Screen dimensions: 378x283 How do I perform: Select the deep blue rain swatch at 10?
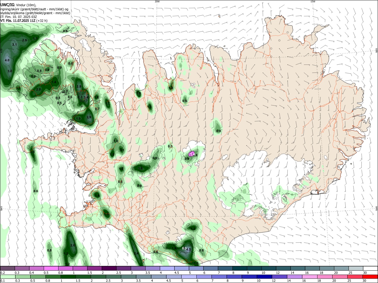pyautogui.click(x=264, y=277)
